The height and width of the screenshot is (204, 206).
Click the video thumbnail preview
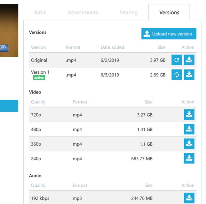click(9, 30)
